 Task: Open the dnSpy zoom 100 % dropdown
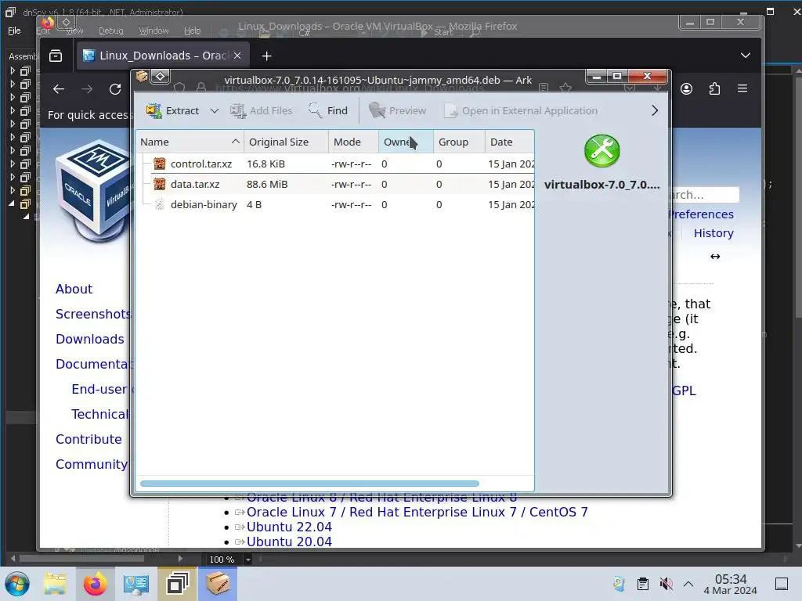pos(248,560)
